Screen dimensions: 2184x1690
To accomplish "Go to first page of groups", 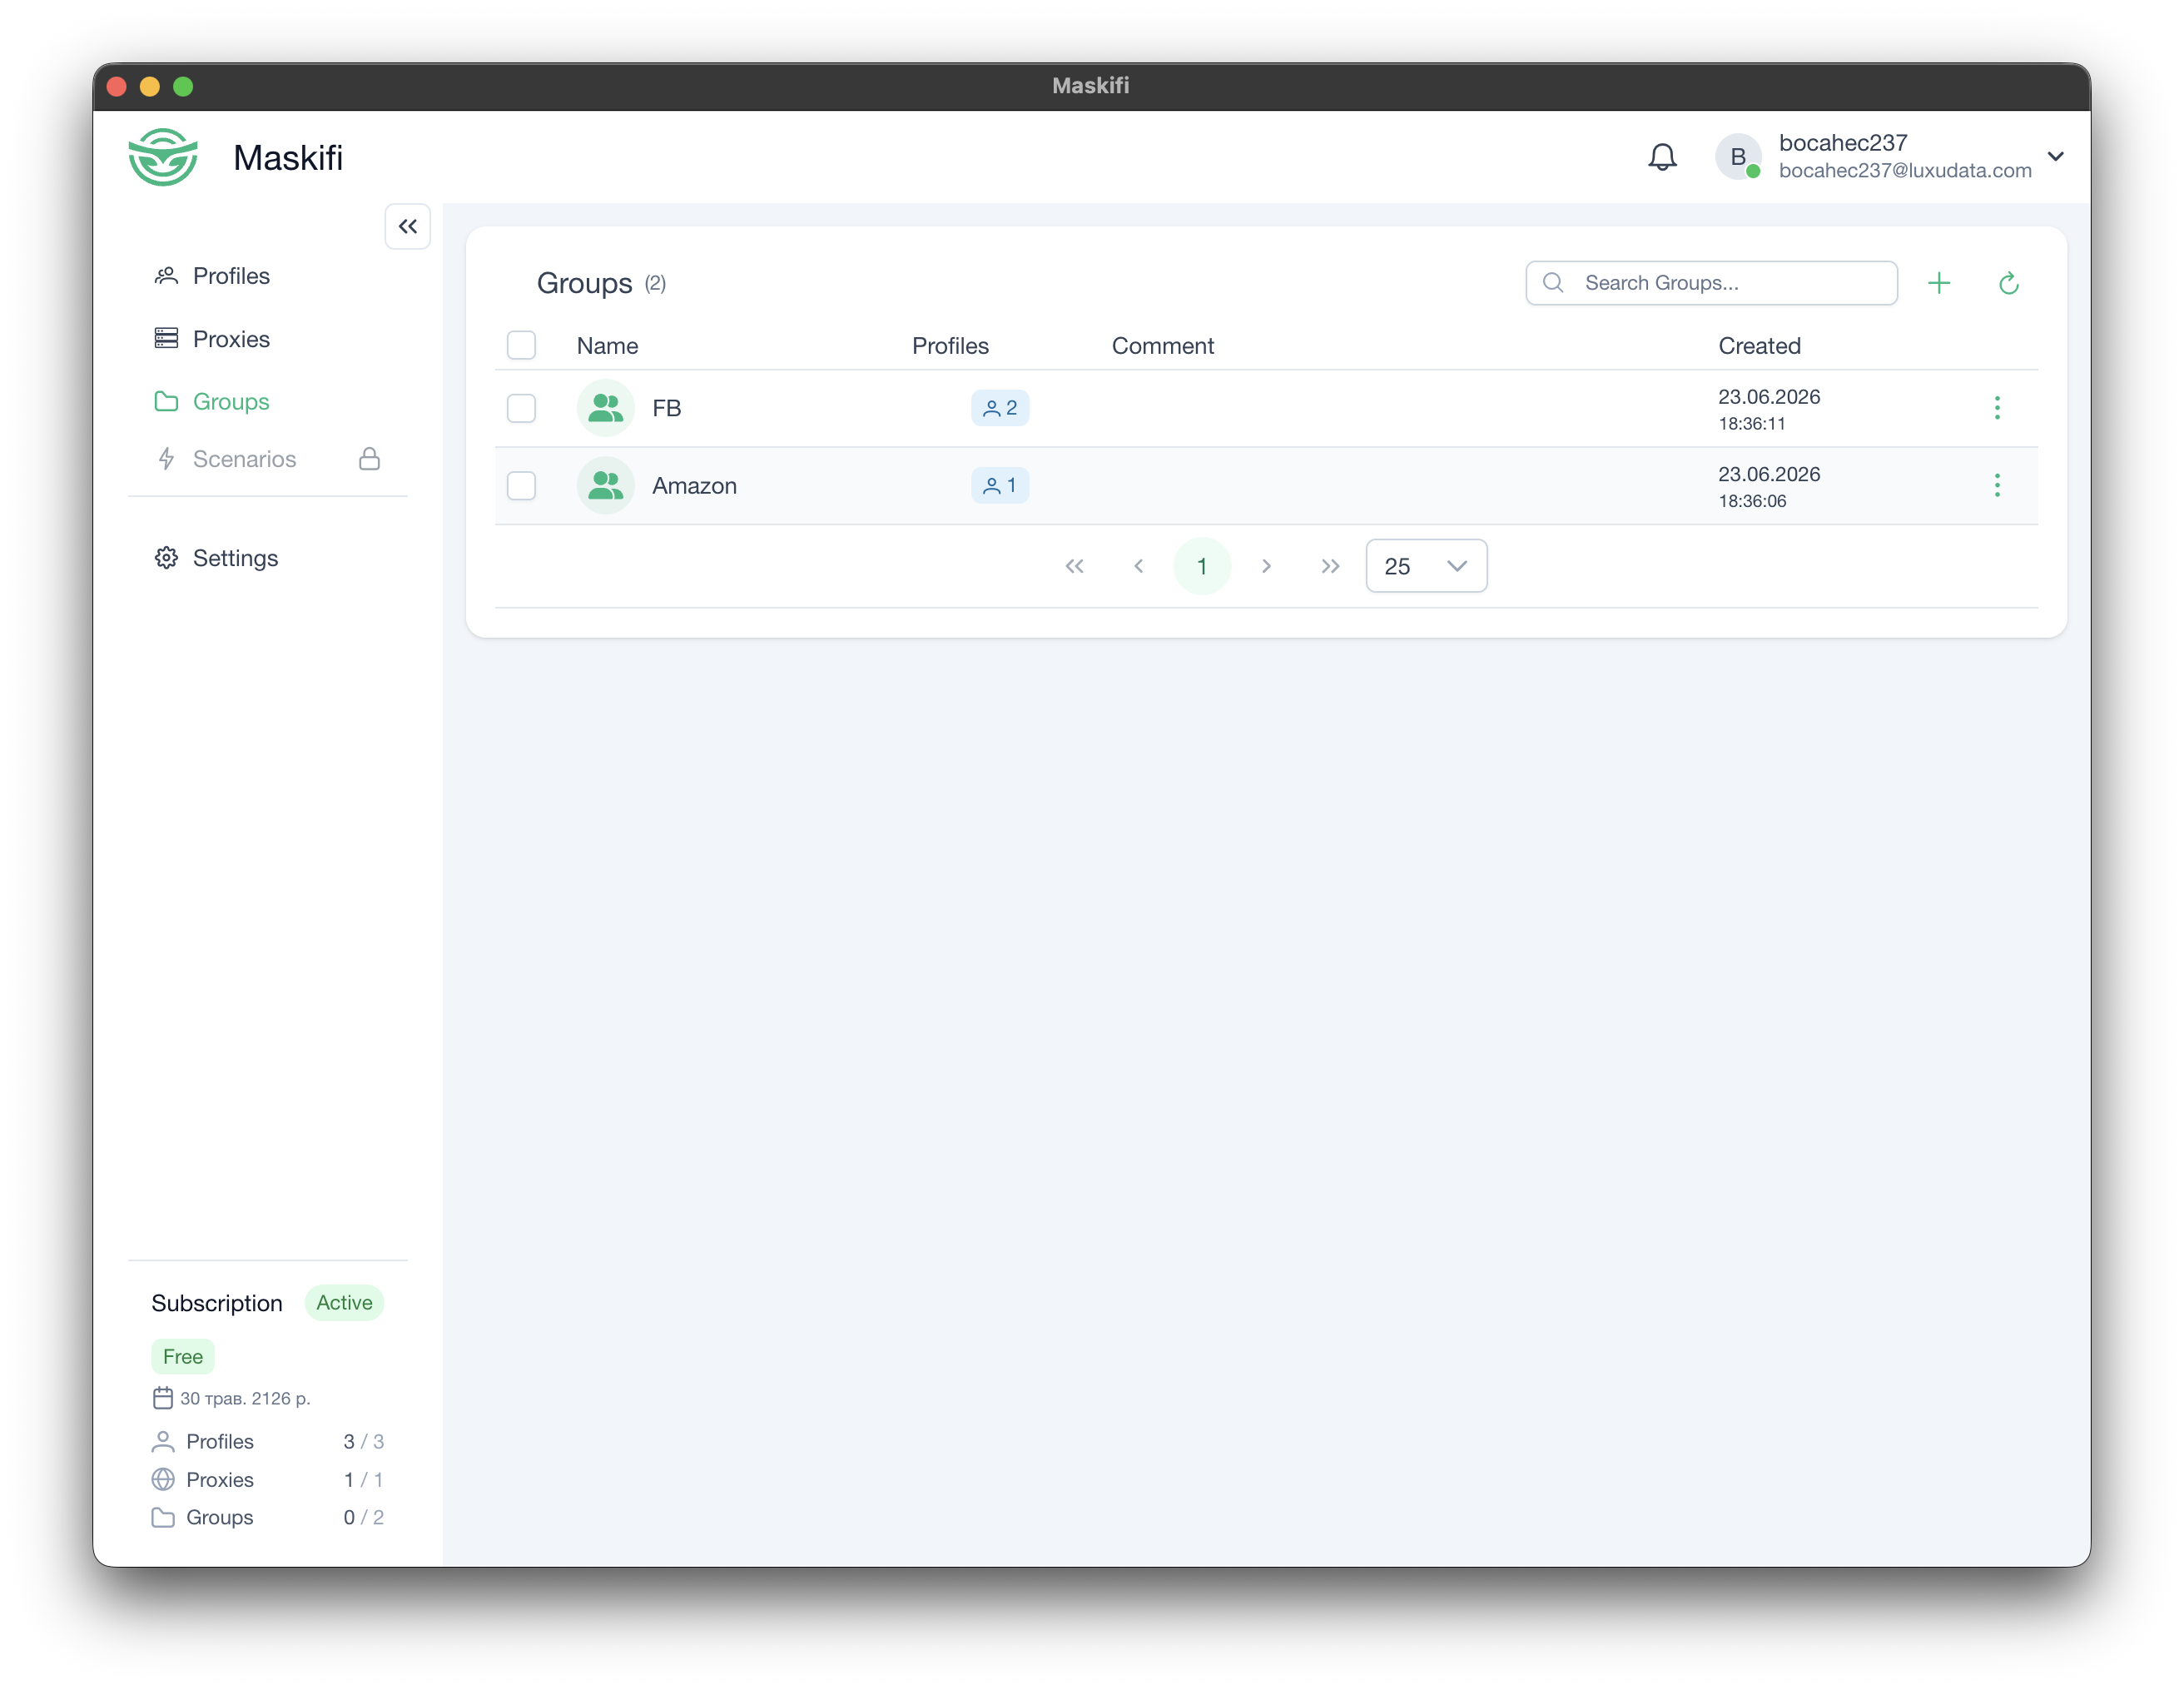I will click(x=1074, y=567).
